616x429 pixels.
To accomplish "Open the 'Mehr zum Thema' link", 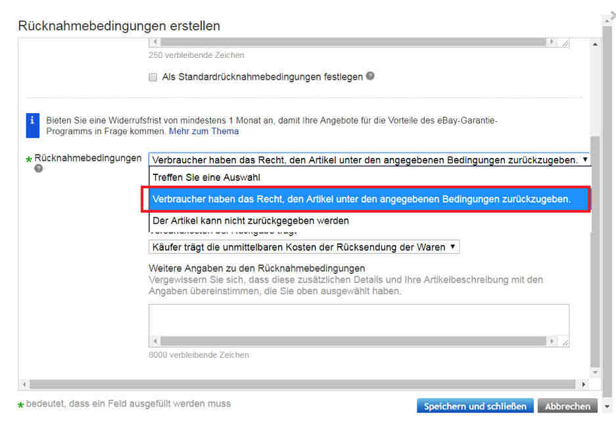I will 204,132.
